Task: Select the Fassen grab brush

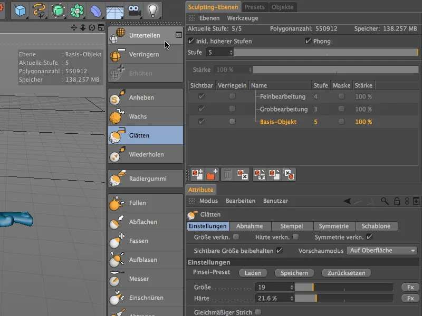Action: click(146, 241)
